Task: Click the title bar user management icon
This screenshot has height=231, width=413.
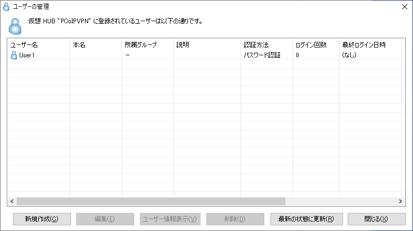Action: click(6, 7)
